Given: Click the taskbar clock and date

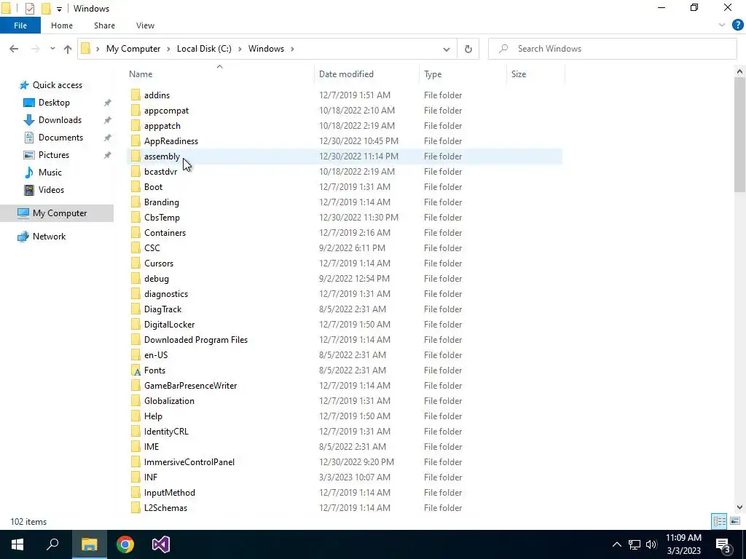Looking at the screenshot, I should click(x=683, y=544).
